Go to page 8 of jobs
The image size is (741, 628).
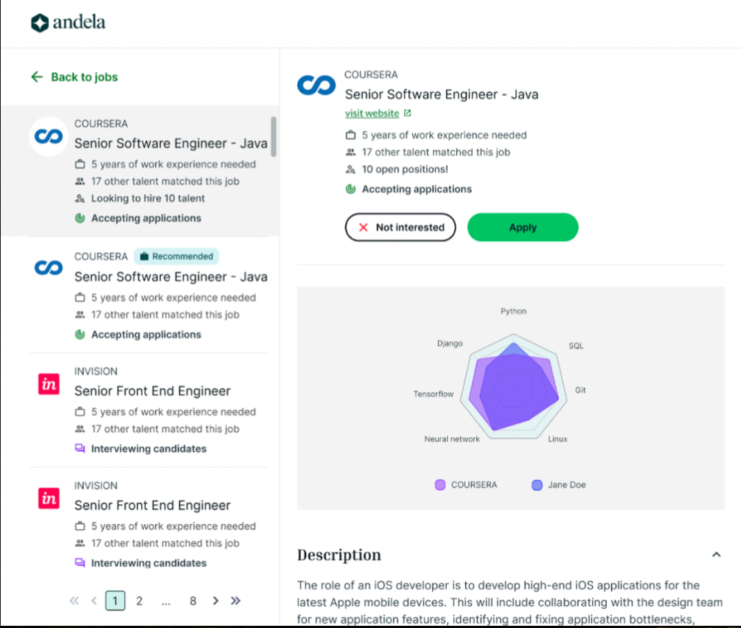click(x=193, y=601)
